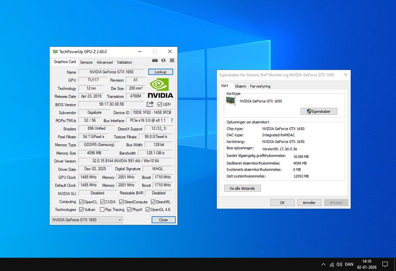The width and height of the screenshot is (396, 271).
Task: Expand the NVIDIA GeForce GTX 1650 GPU dropdown
Action: 87,220
